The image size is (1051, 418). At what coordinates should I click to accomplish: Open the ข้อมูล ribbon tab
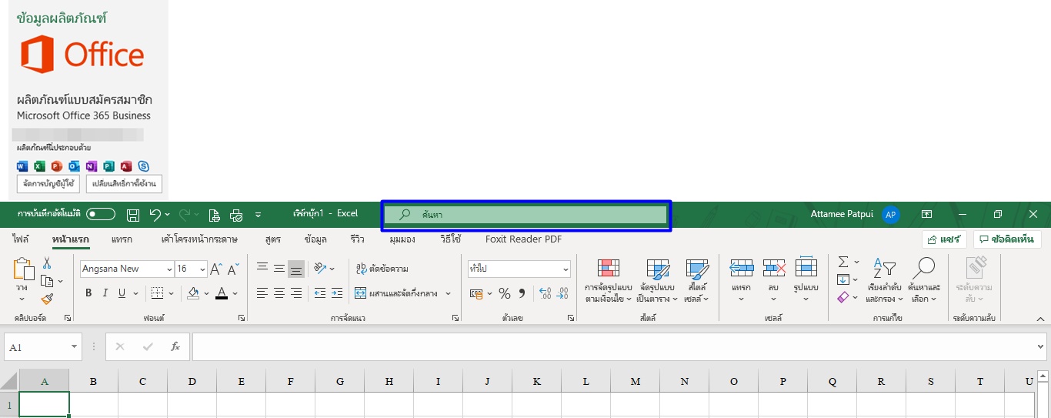[x=315, y=239]
